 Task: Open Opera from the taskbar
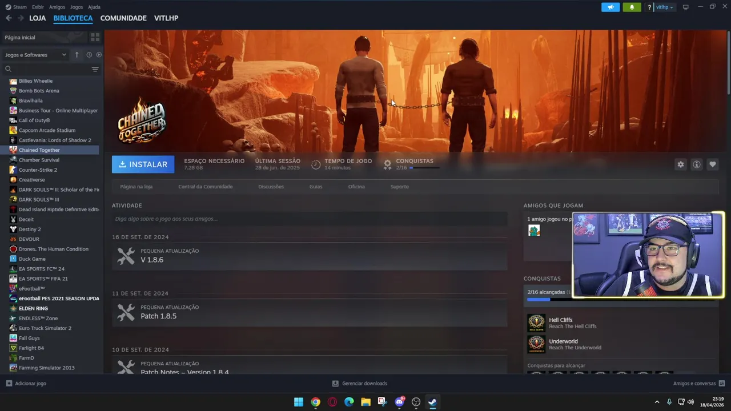332,402
